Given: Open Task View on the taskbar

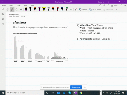Looking at the screenshot, I should point(53,93).
